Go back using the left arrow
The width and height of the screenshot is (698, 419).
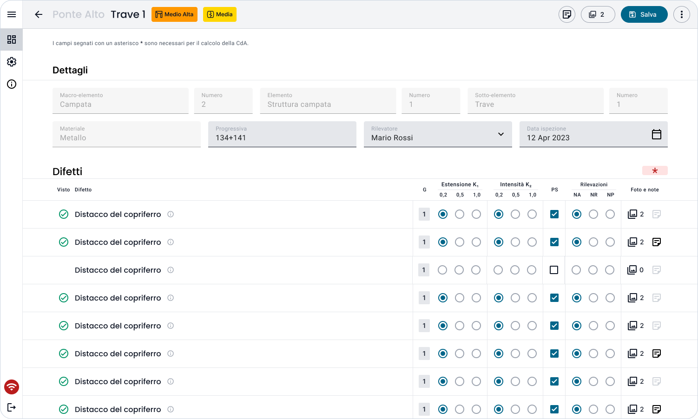point(39,14)
